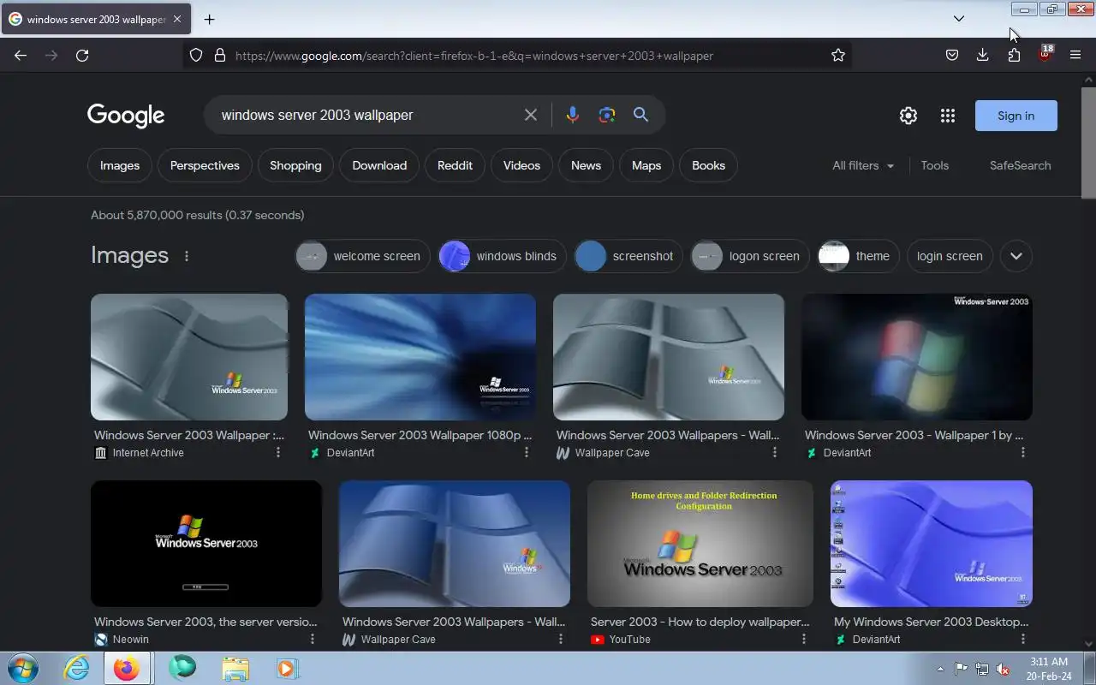This screenshot has width=1096, height=685.
Task: Select the Videos filter
Action: pos(521,165)
